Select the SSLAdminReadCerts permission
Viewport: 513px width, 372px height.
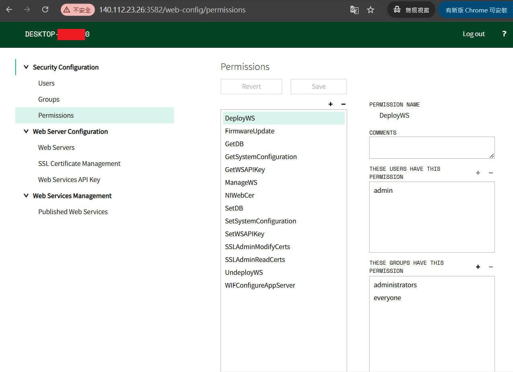[x=284, y=260]
